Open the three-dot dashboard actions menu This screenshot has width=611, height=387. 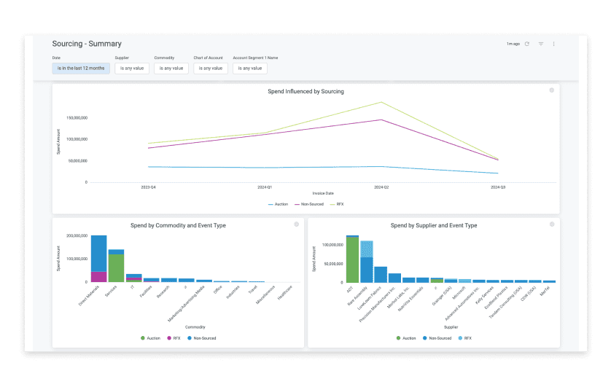click(553, 44)
